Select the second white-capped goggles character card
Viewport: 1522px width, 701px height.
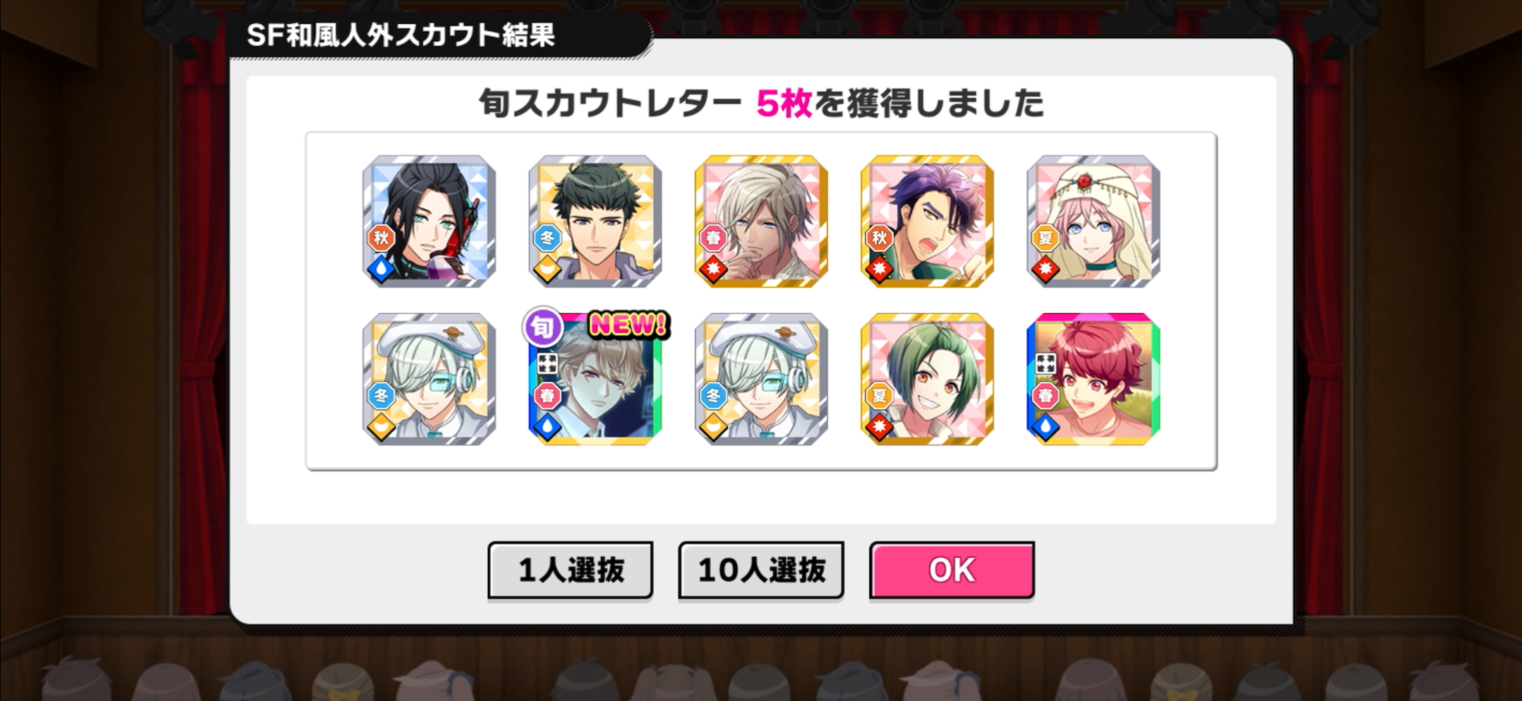[x=761, y=379]
